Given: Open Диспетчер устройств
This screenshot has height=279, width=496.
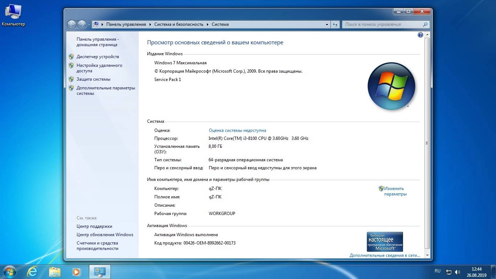Looking at the screenshot, I should (x=98, y=57).
